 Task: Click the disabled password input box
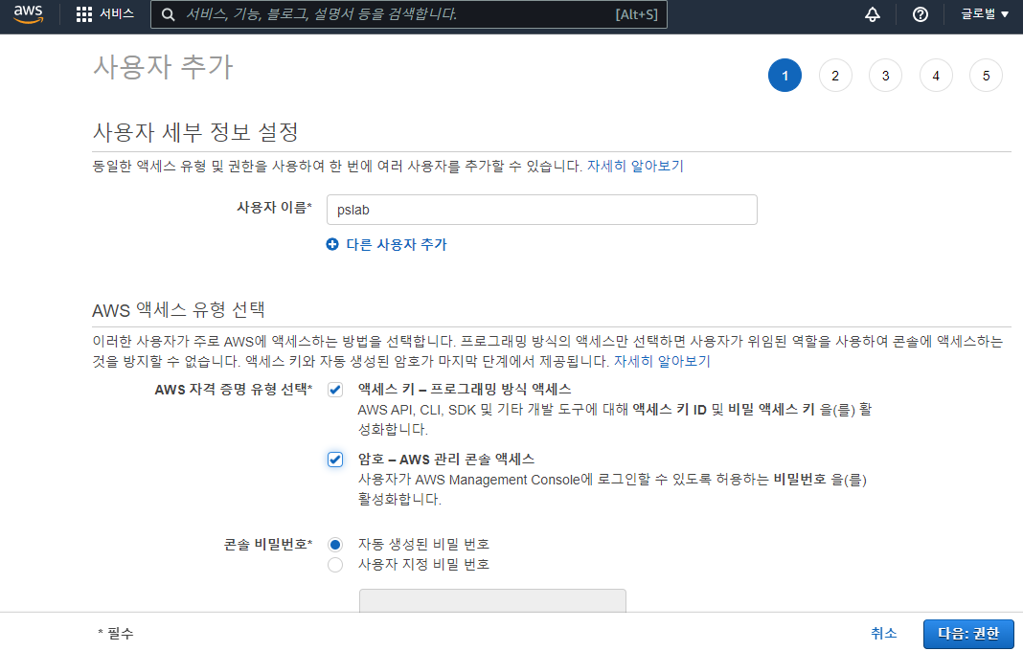(x=492, y=600)
